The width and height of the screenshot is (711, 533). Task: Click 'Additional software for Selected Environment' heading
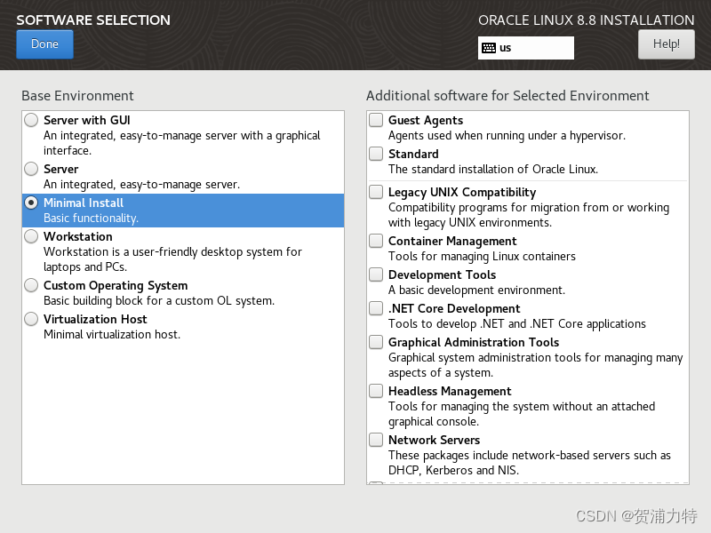[507, 96]
